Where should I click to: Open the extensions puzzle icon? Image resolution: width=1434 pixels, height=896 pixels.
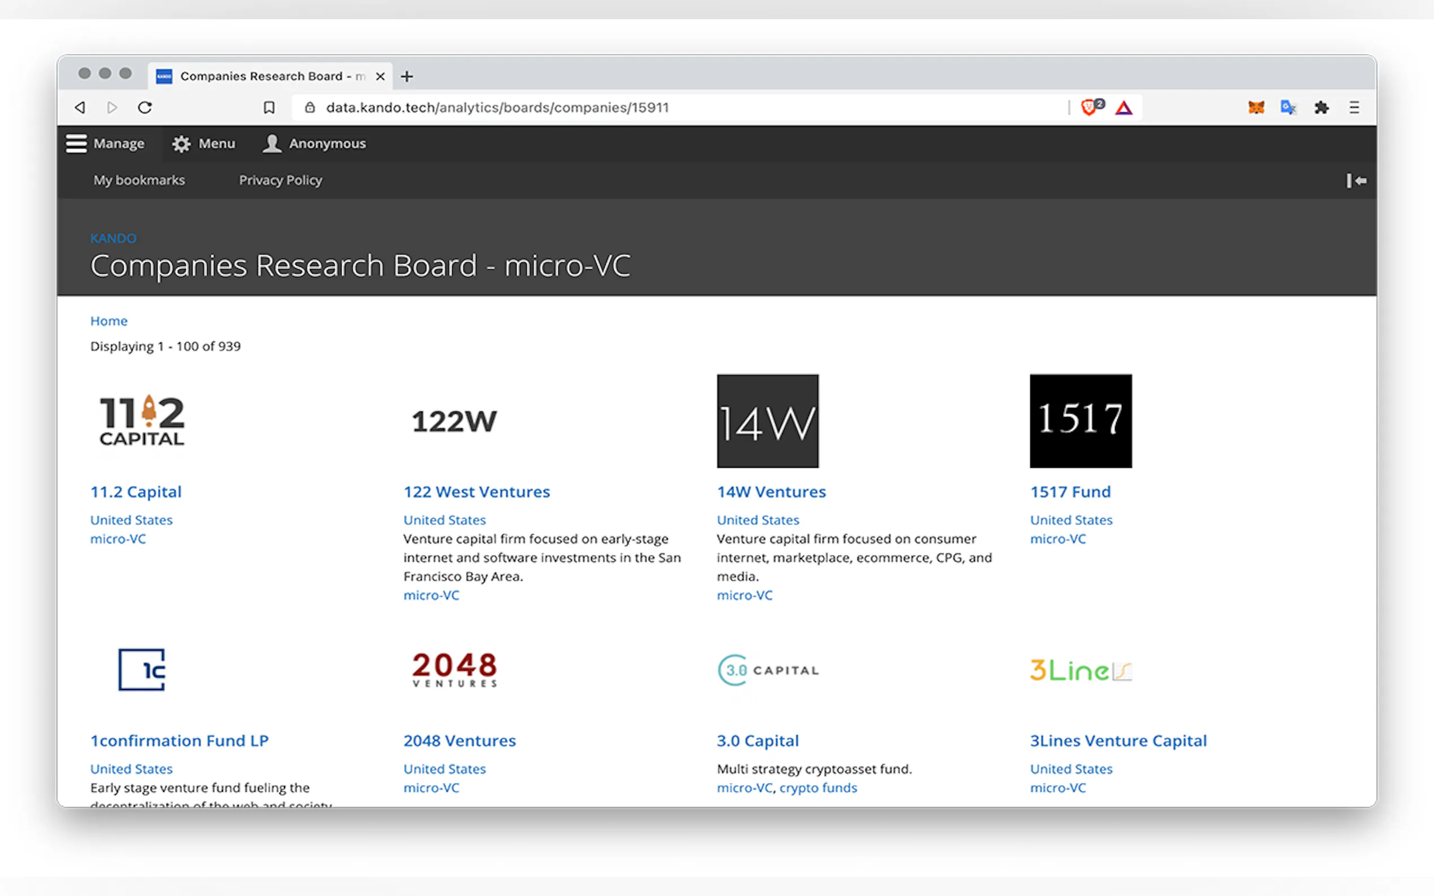click(1321, 107)
